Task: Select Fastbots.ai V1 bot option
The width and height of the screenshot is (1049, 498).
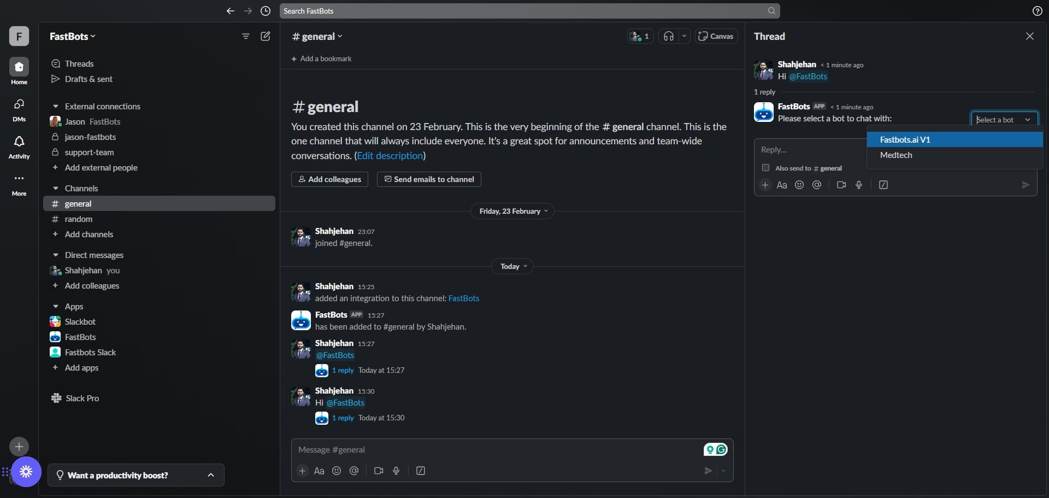Action: click(955, 139)
